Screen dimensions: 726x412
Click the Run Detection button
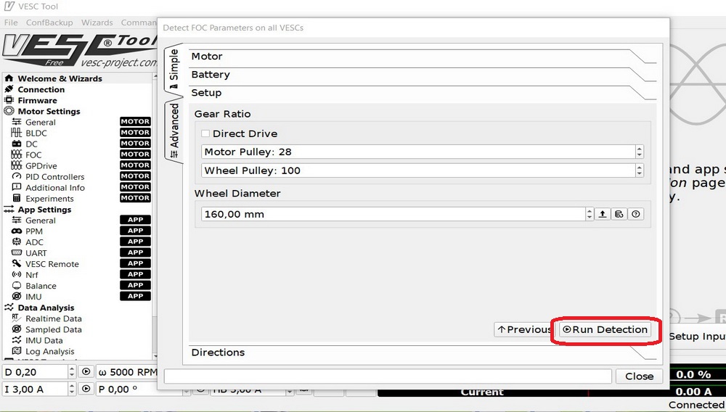(604, 329)
